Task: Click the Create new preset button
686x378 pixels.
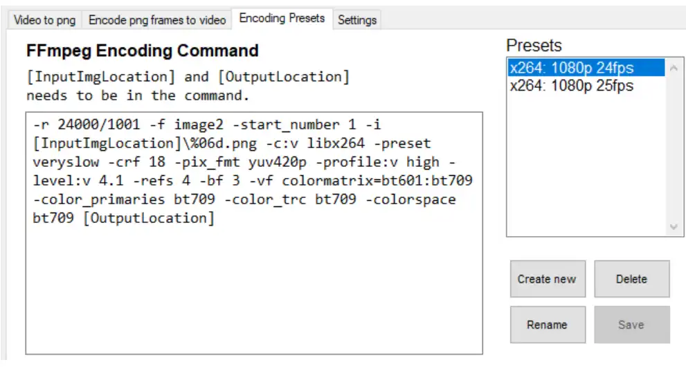Action: tap(548, 279)
